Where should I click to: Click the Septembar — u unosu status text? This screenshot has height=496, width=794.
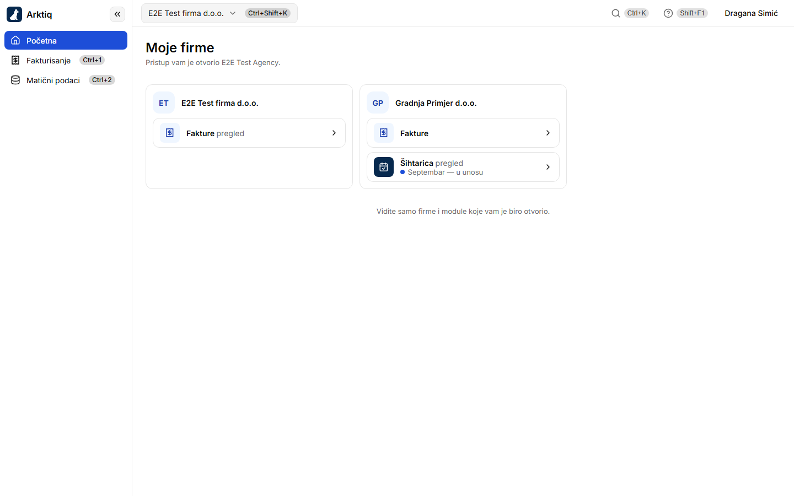point(446,172)
